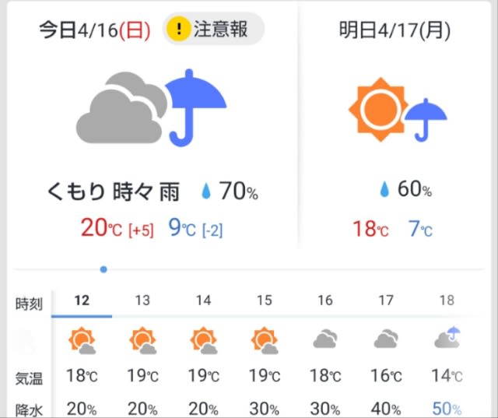Open tomorrow's 4/17 forecast heading
The image size is (498, 418).
tap(395, 30)
